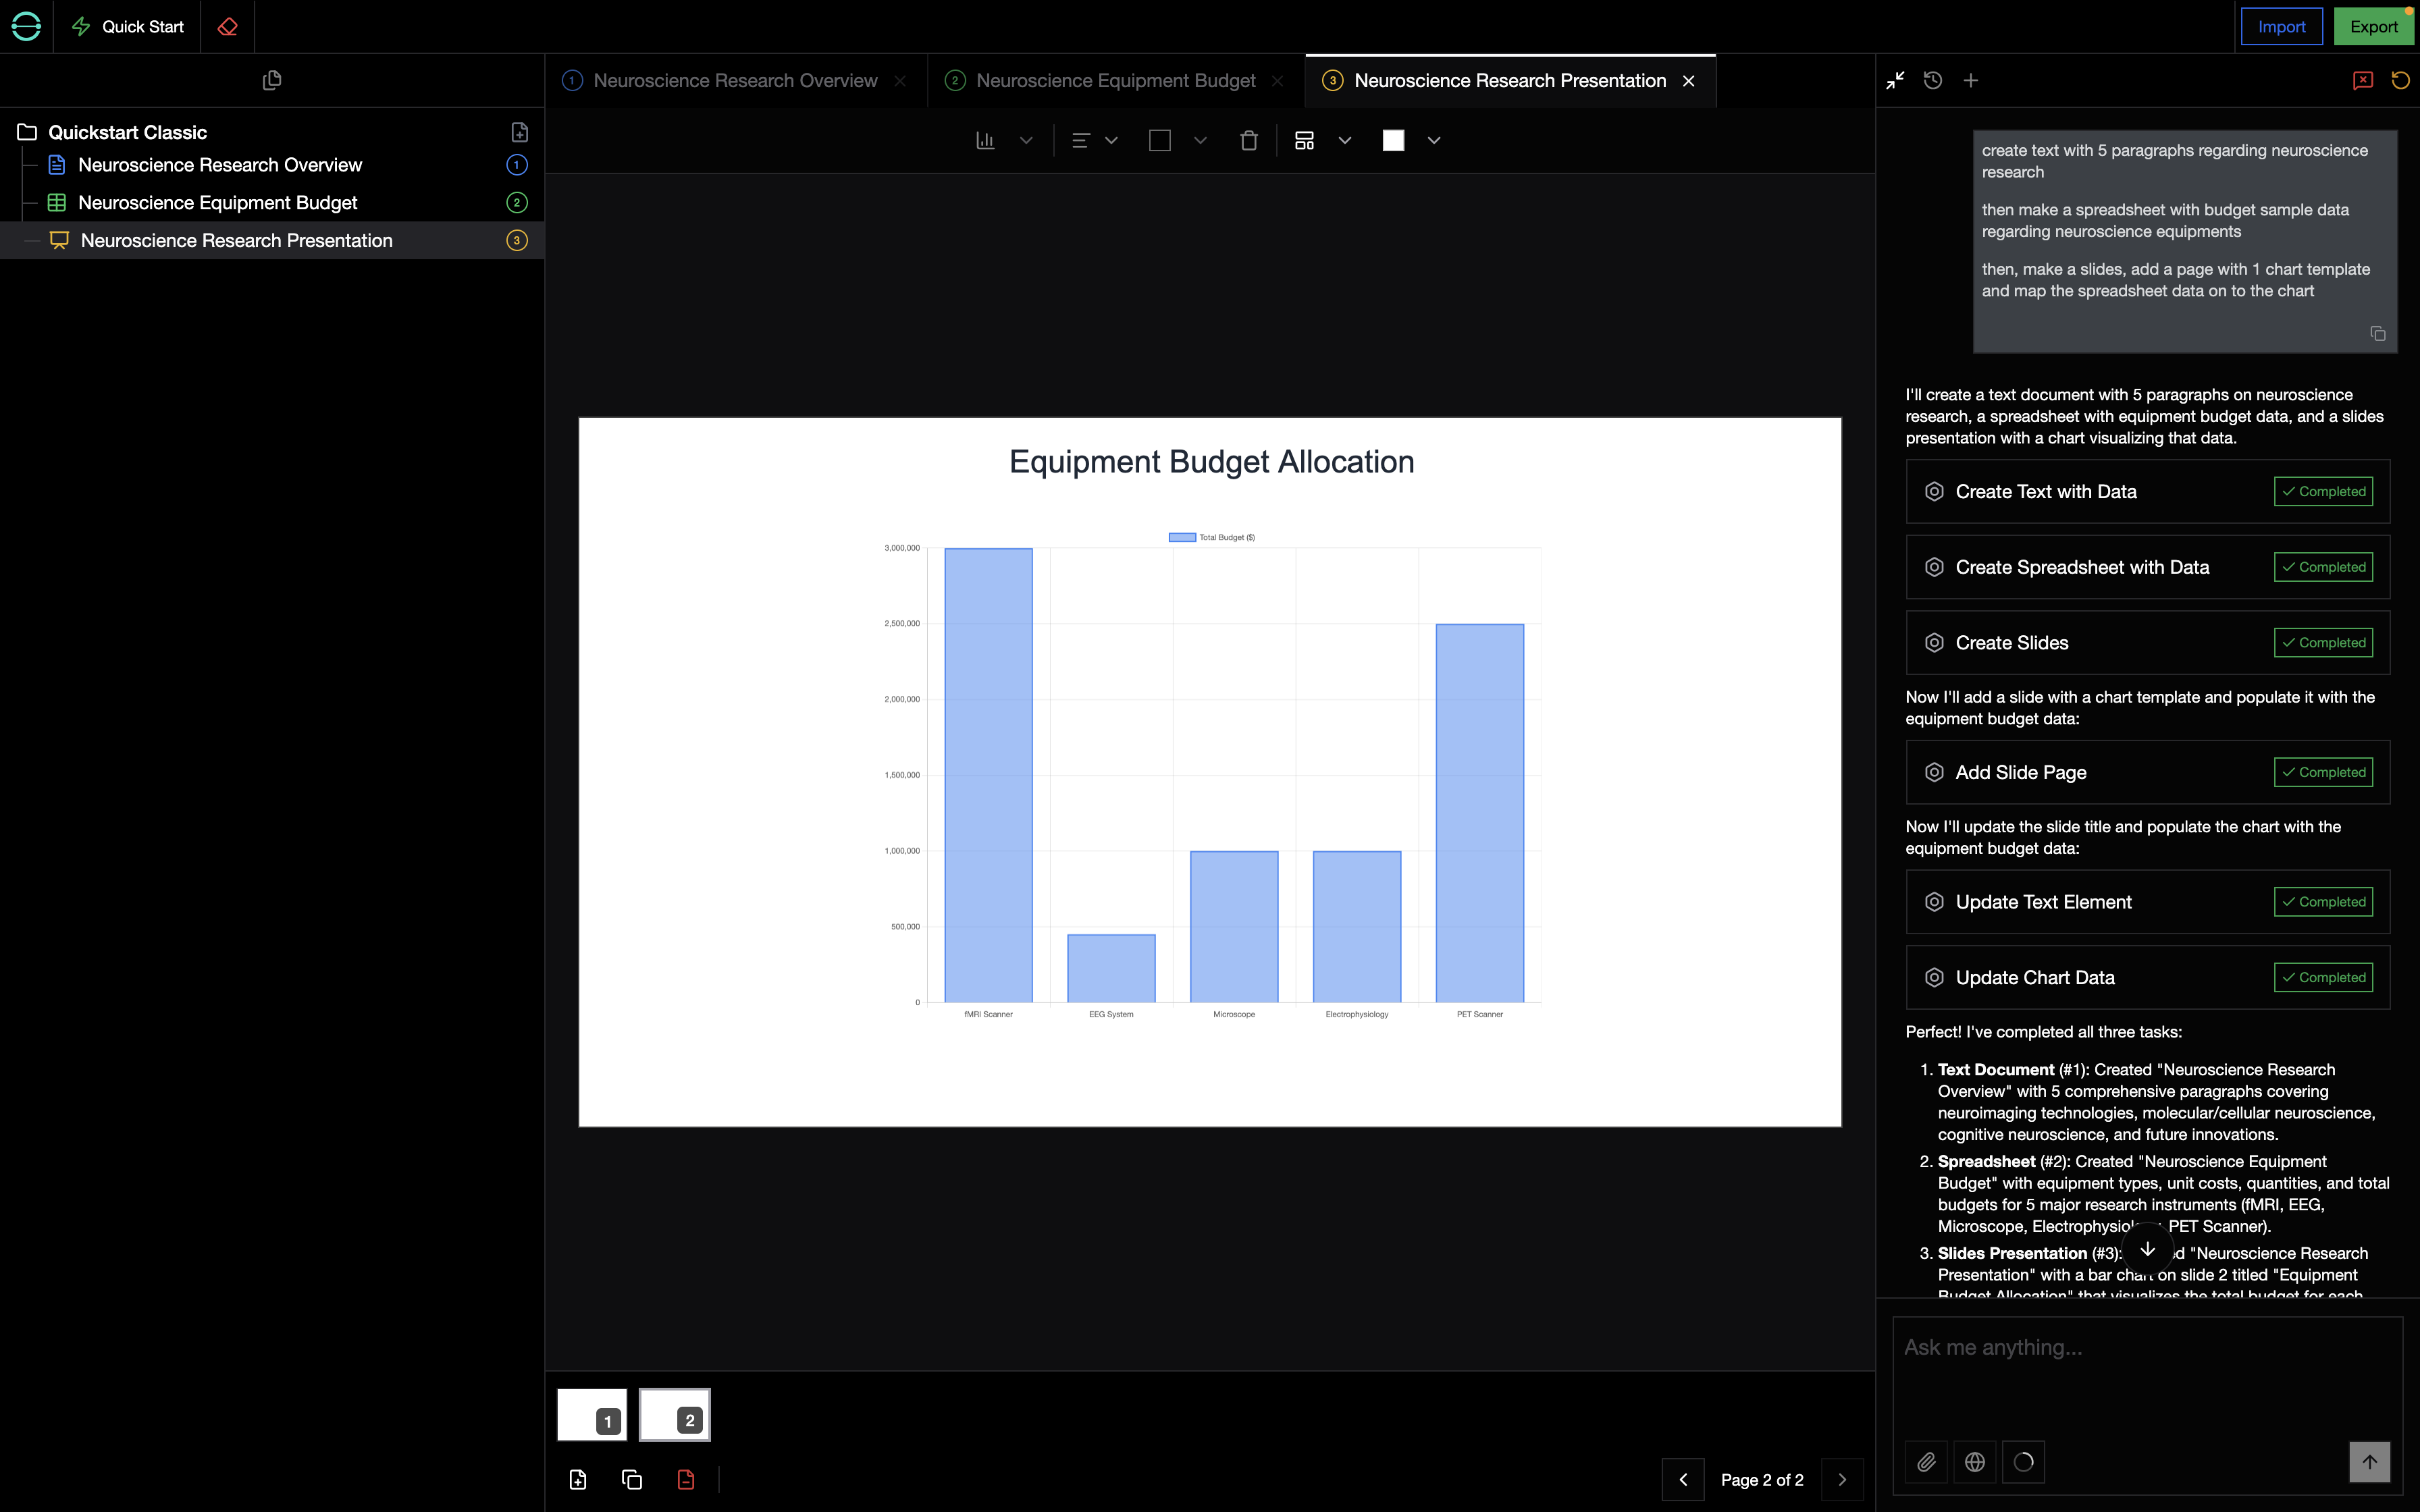
Task: Open the chart type dropdown
Action: pos(1025,140)
